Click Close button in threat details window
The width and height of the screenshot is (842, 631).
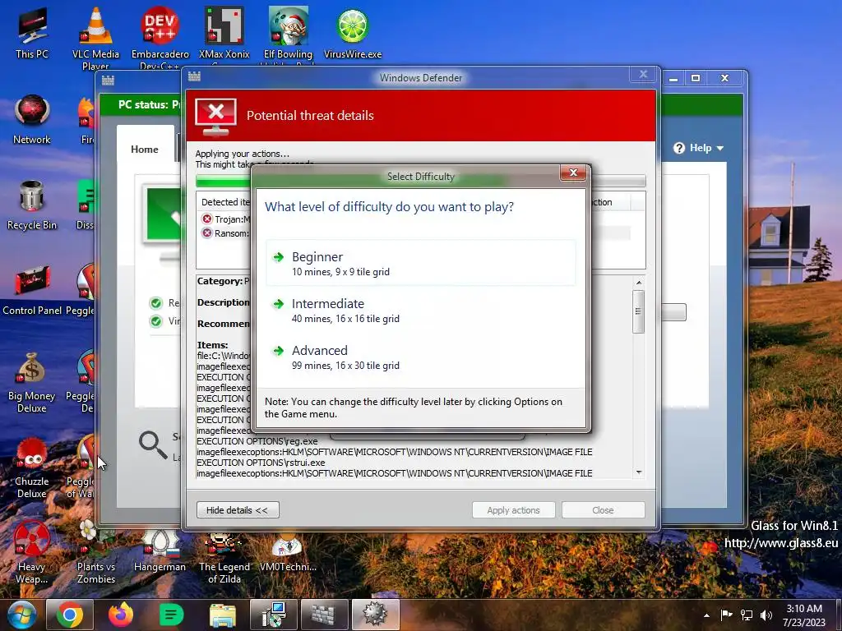(603, 509)
